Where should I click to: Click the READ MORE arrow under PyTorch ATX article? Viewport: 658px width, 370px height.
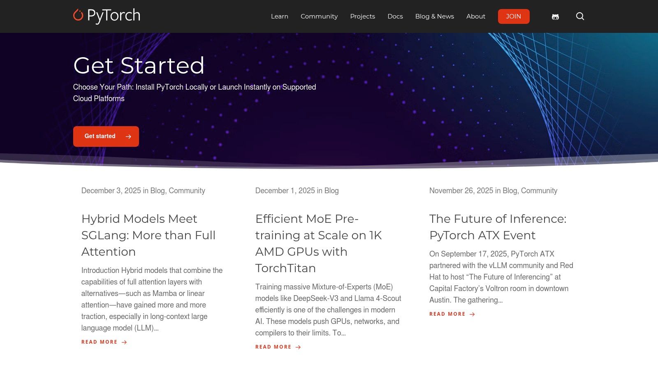(471, 314)
